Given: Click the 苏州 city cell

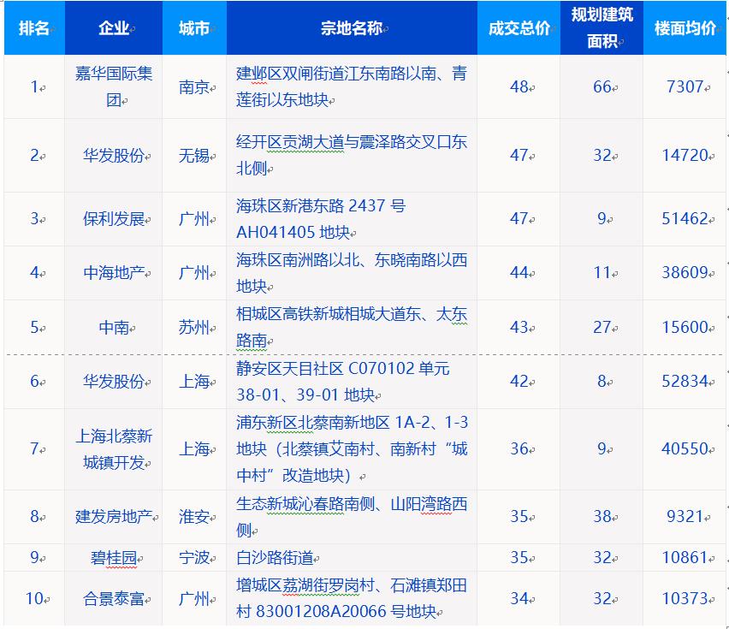Looking at the screenshot, I should pyautogui.click(x=194, y=327).
